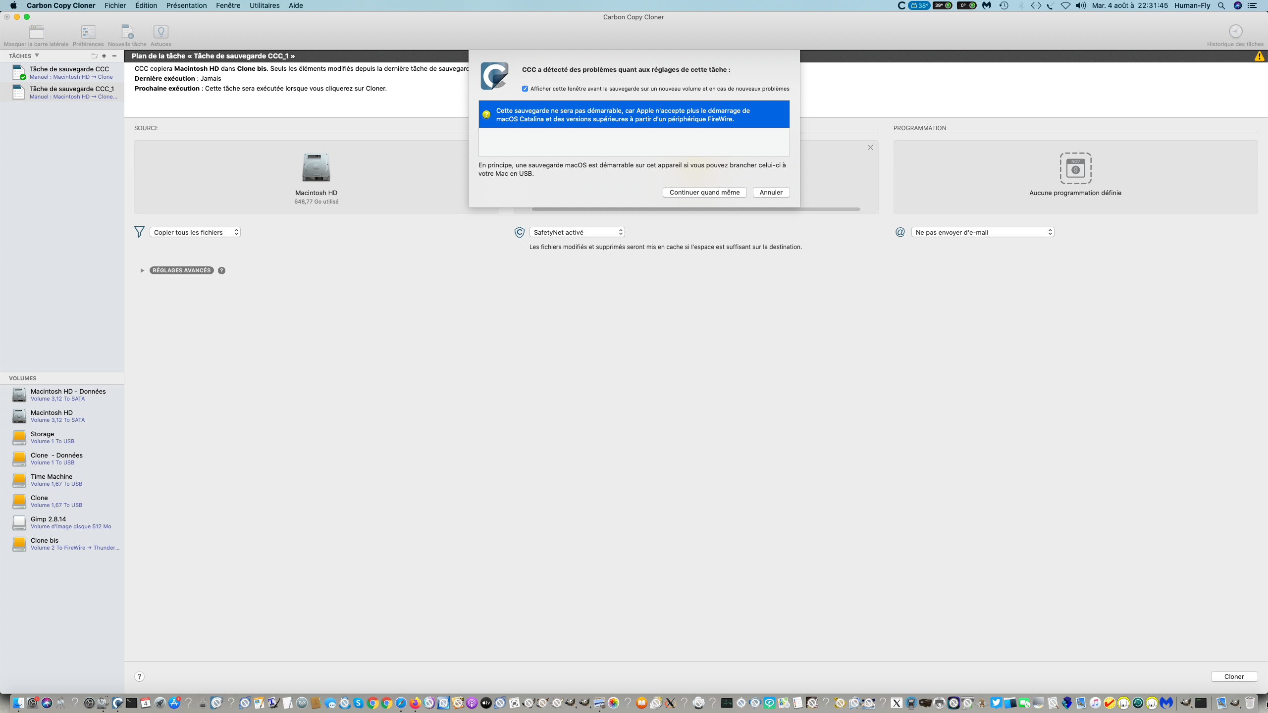Open Spotlight search in menu bar
Screen dimensions: 1268x713
1221,5
